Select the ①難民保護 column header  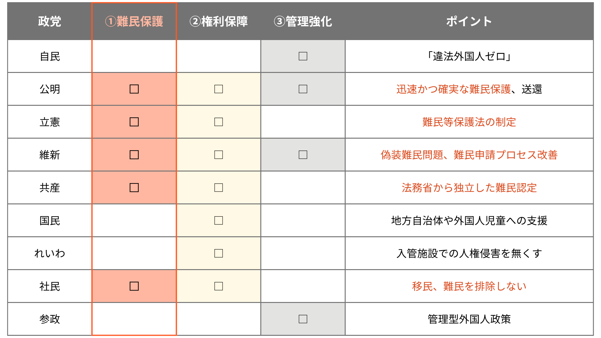point(134,22)
